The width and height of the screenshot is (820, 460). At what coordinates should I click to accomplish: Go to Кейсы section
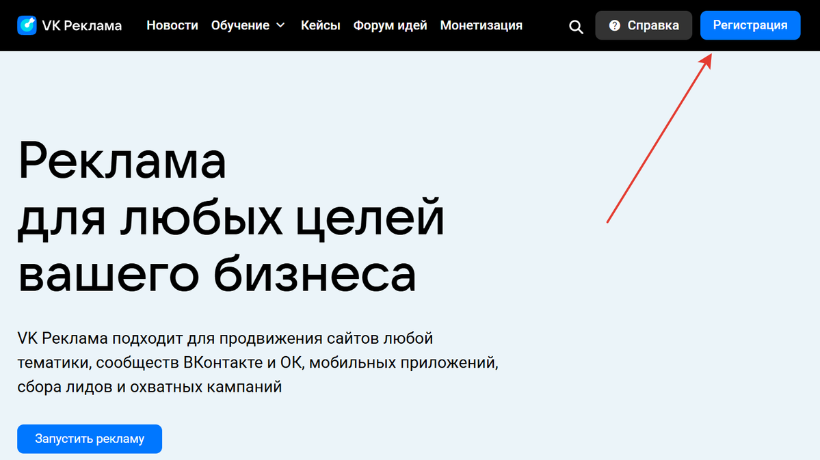pyautogui.click(x=320, y=25)
